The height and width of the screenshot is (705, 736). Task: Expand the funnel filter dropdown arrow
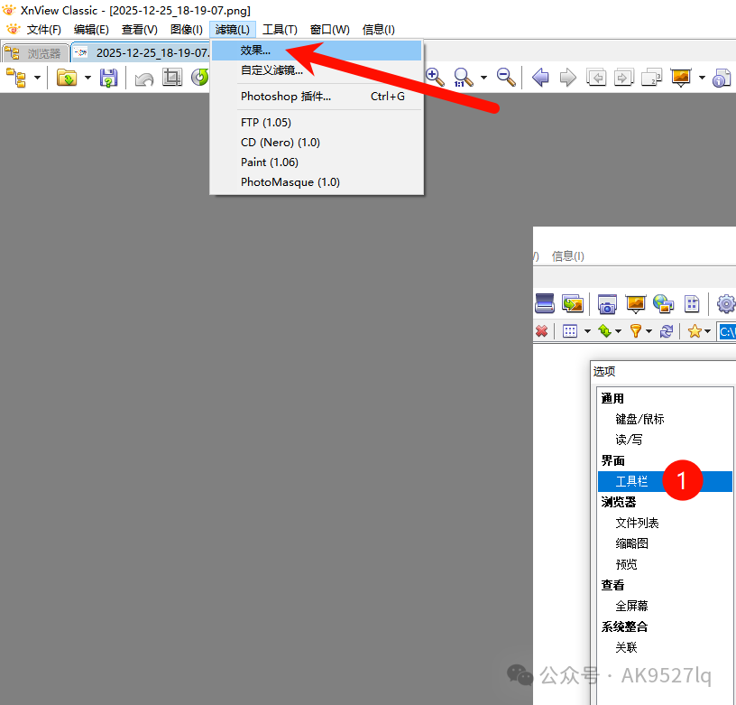649,331
